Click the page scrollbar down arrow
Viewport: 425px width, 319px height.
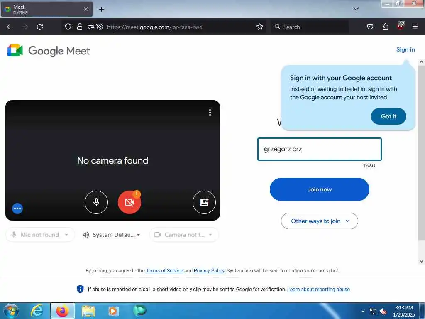click(421, 261)
